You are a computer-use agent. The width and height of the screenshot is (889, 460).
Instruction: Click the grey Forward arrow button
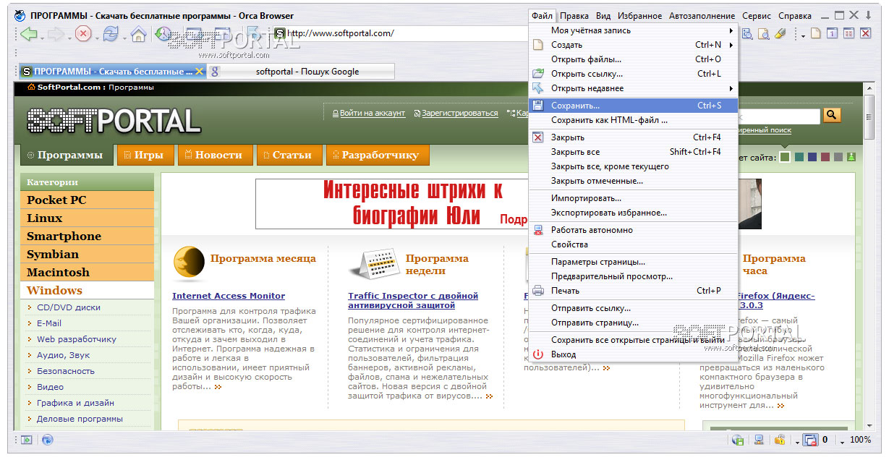[56, 33]
